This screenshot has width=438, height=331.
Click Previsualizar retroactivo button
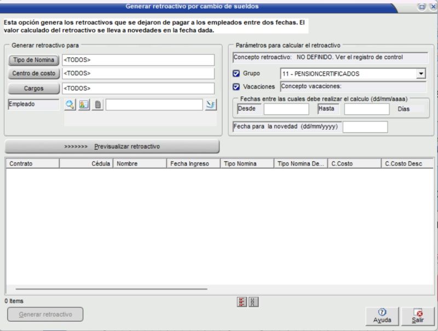point(112,147)
